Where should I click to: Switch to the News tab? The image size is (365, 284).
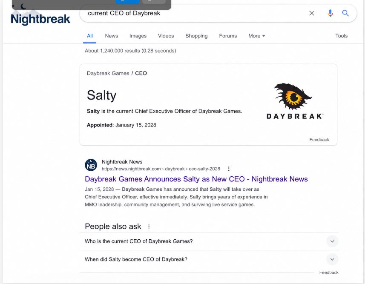(x=112, y=36)
